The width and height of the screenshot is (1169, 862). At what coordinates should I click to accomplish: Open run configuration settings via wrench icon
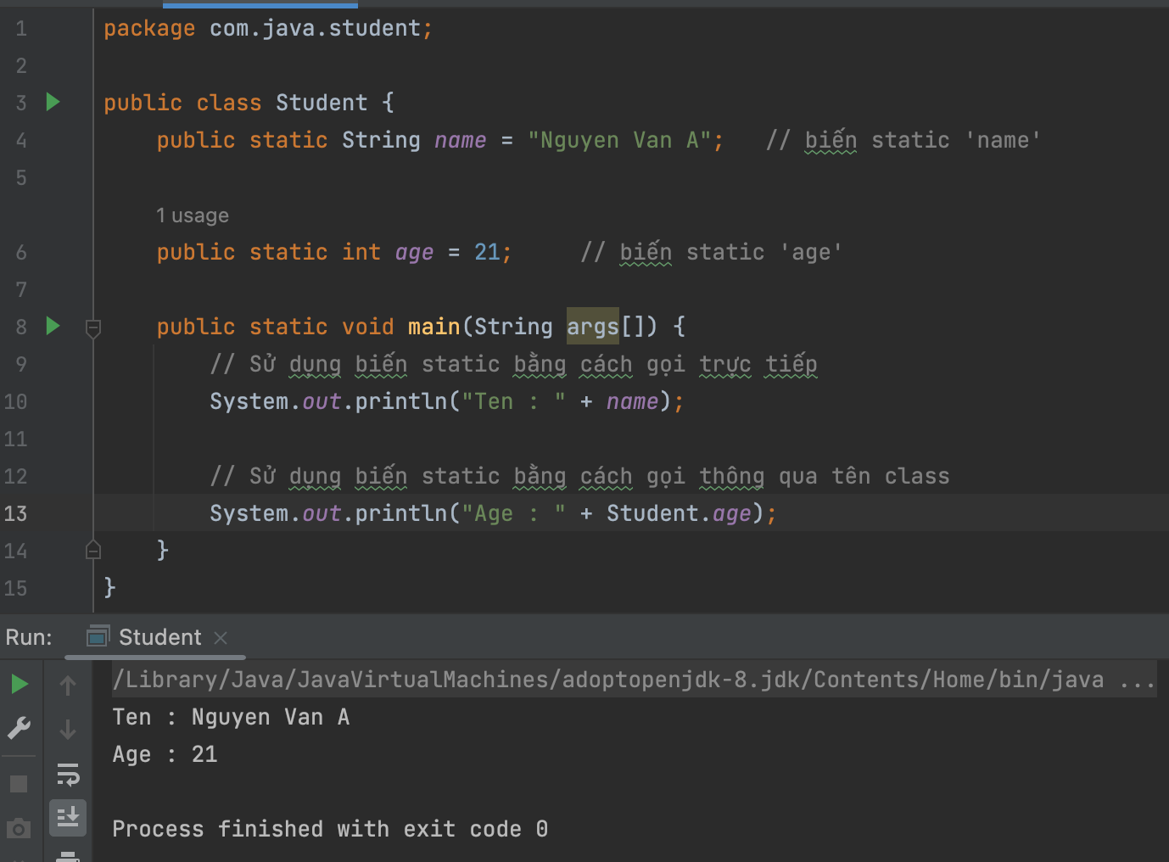pyautogui.click(x=18, y=727)
